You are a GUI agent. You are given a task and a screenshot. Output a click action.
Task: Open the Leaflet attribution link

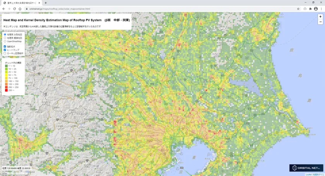[308, 174]
